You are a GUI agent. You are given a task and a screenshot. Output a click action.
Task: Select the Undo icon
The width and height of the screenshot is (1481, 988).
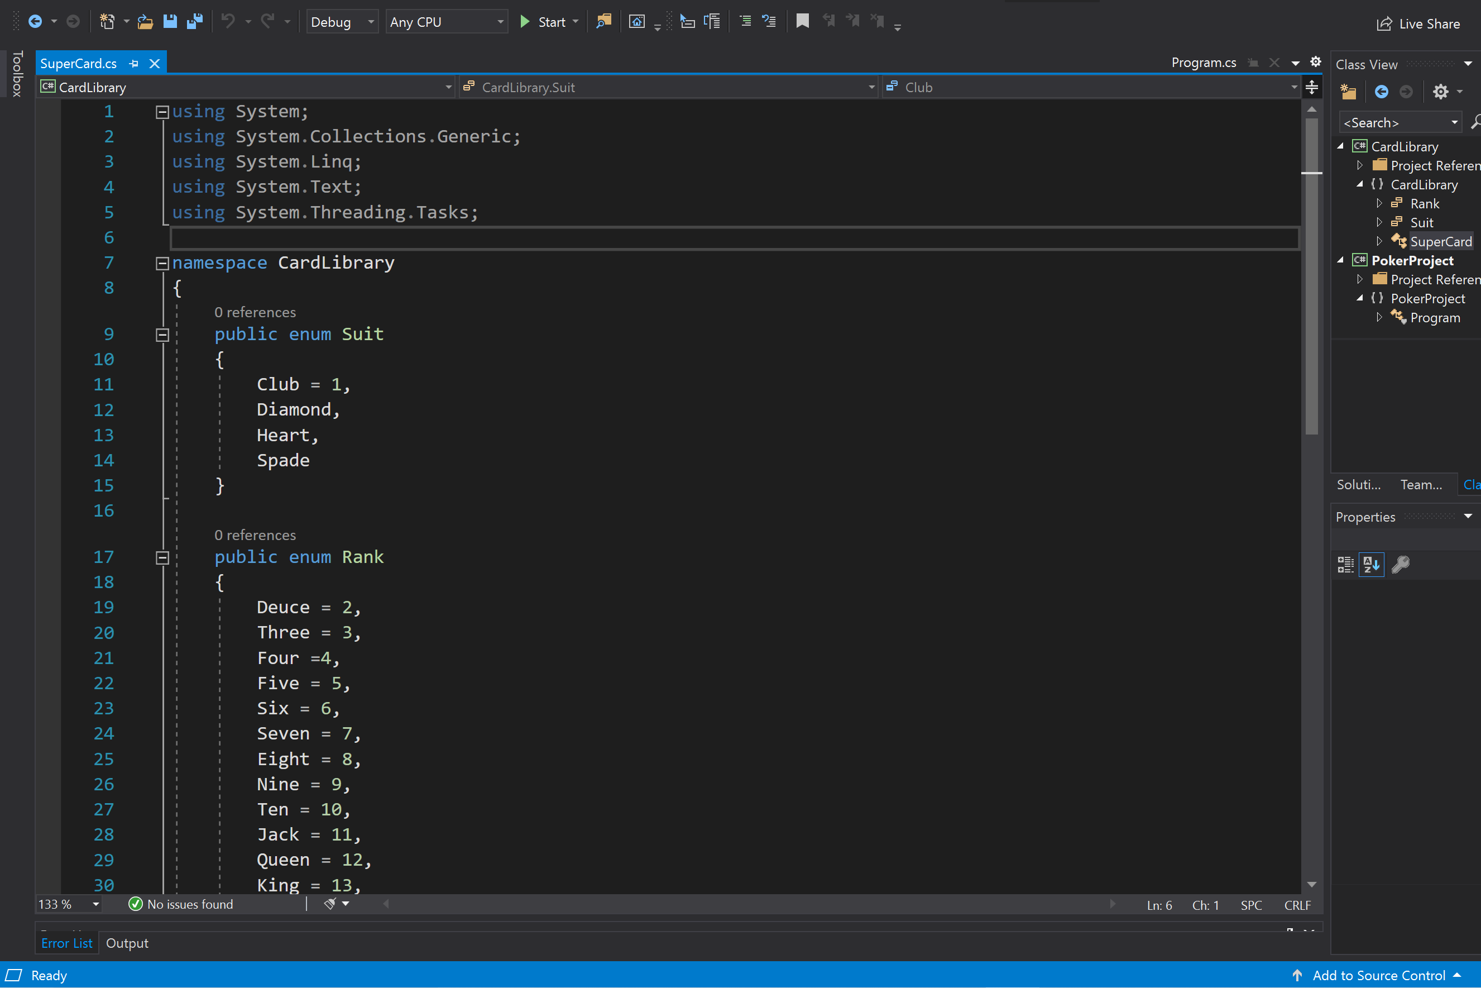[228, 21]
